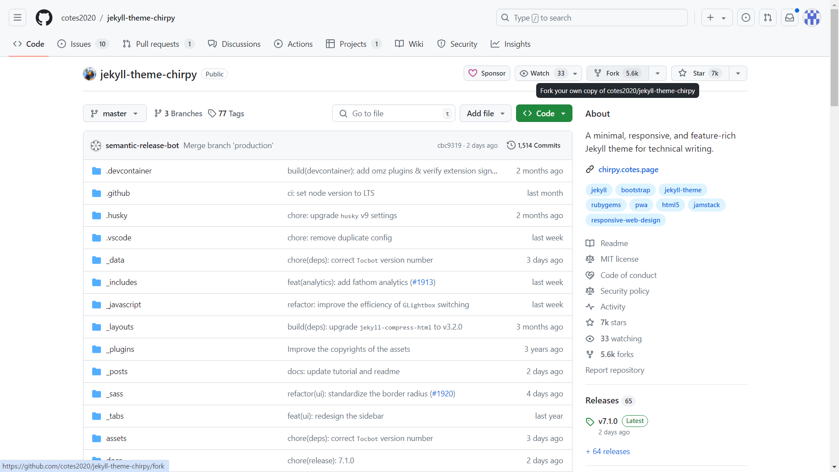This screenshot has width=839, height=472.
Task: Open the Add file dropdown
Action: [x=485, y=113]
